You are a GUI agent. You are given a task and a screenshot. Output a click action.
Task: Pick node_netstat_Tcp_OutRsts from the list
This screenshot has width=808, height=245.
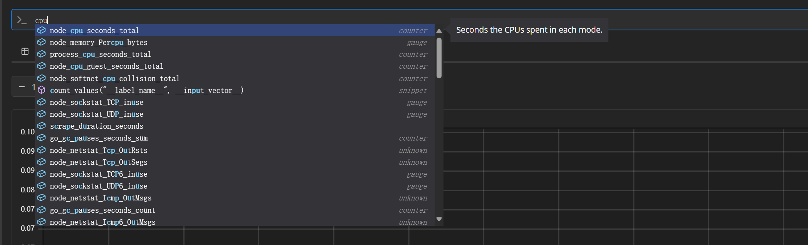pyautogui.click(x=235, y=150)
